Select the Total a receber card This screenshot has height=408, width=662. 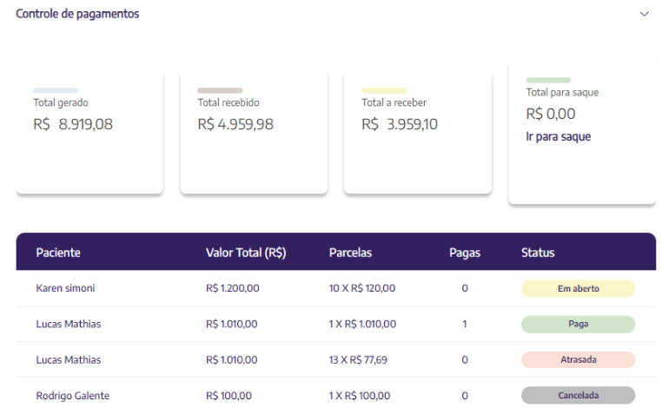tap(418, 133)
